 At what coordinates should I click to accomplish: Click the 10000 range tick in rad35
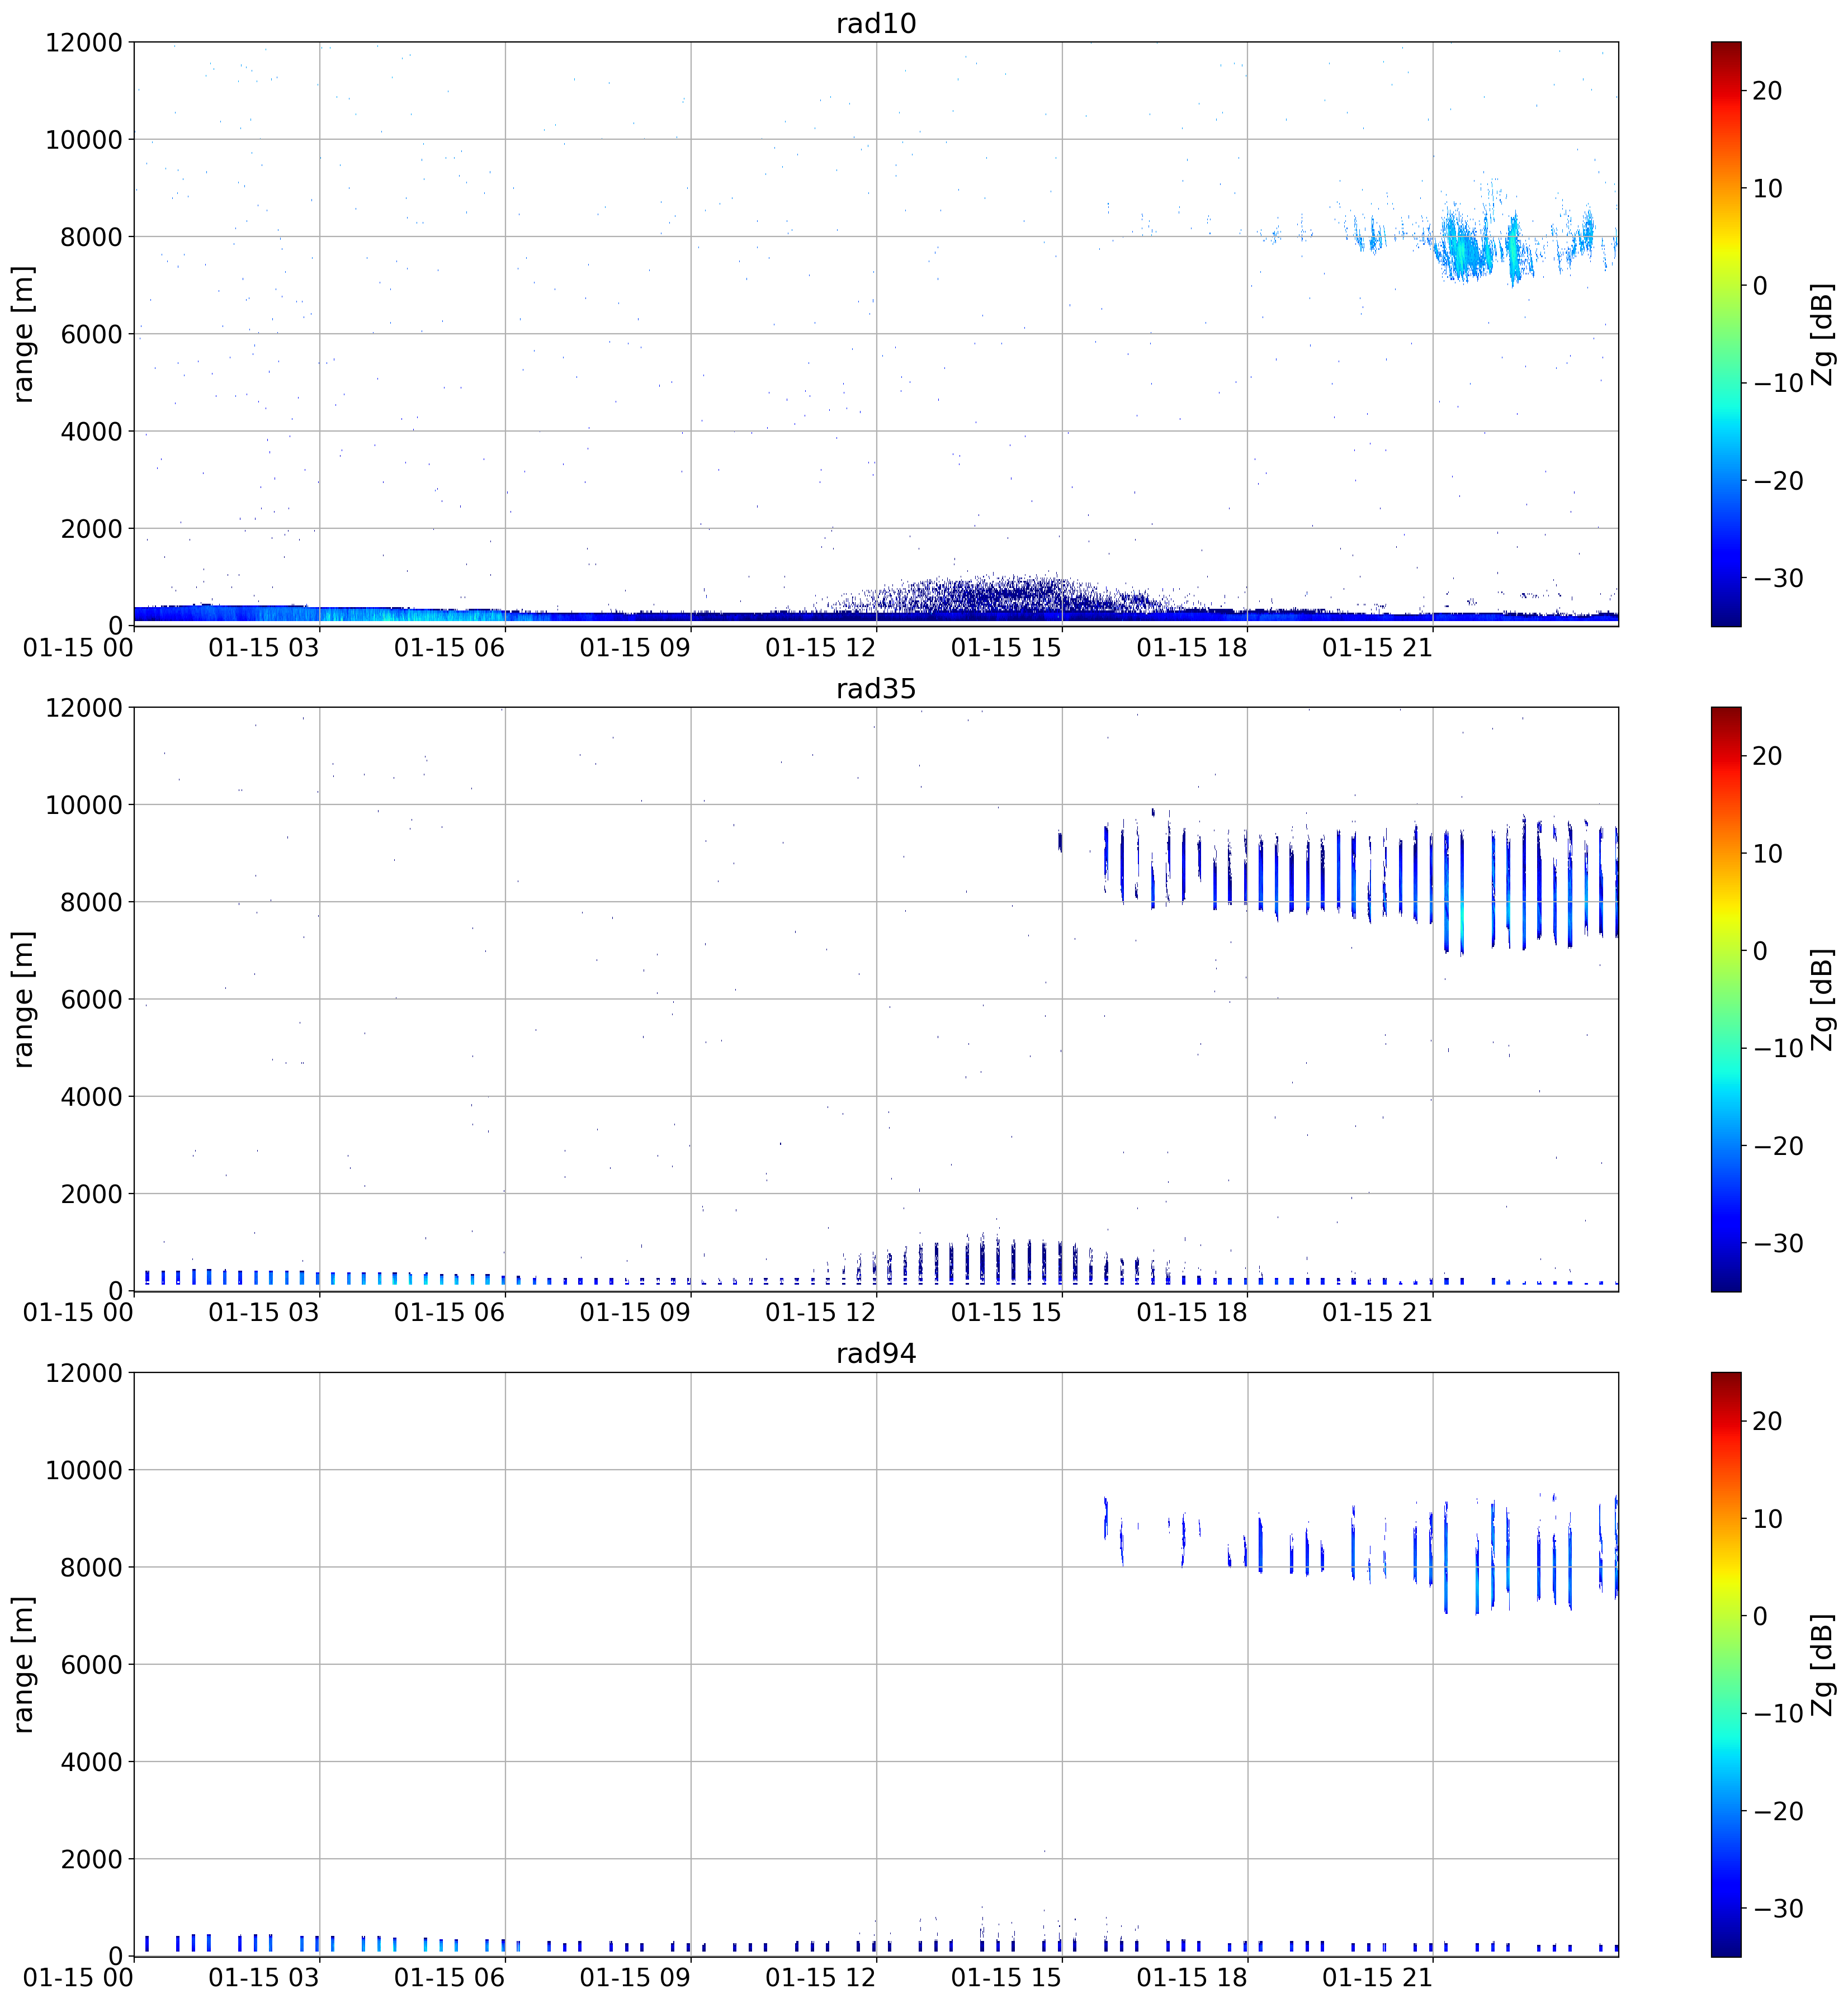tap(84, 805)
